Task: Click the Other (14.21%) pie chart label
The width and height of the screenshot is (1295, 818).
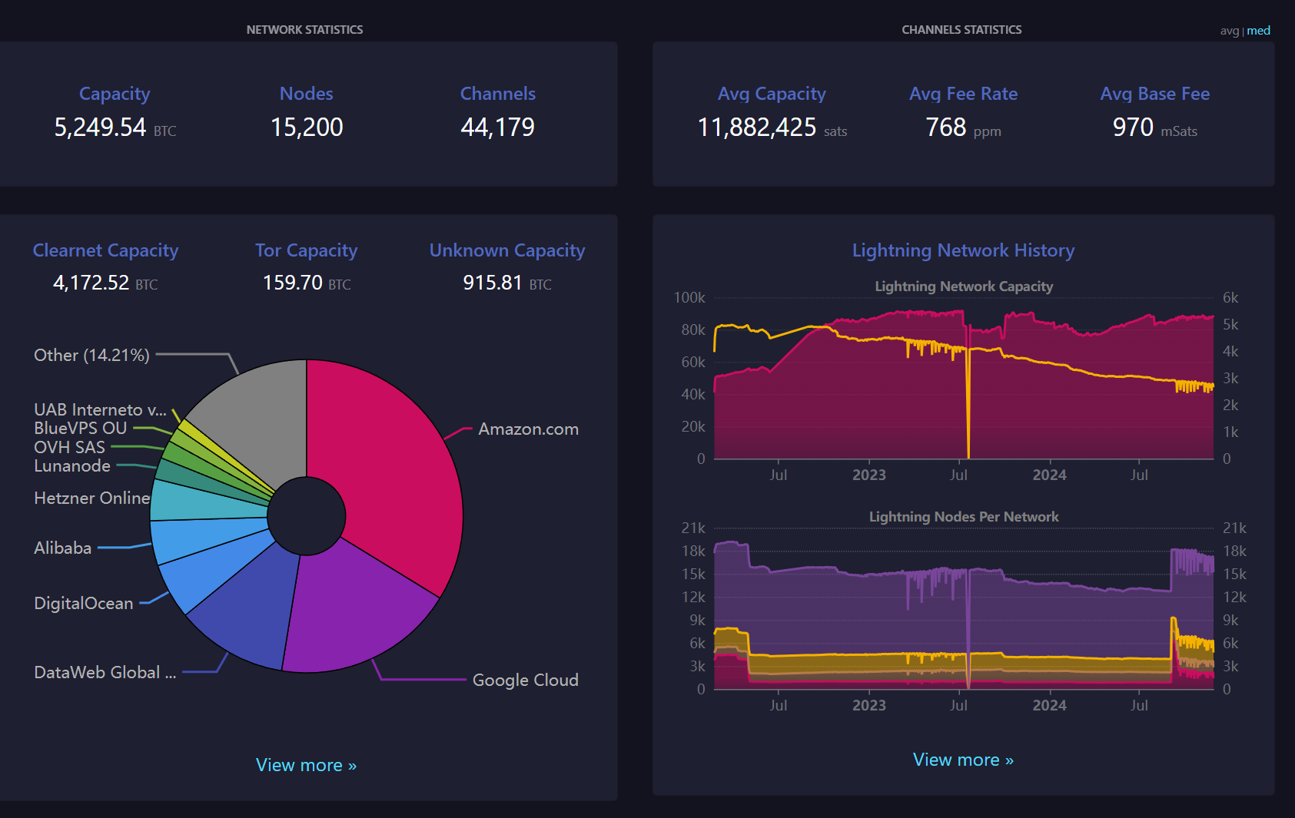Action: (x=91, y=356)
